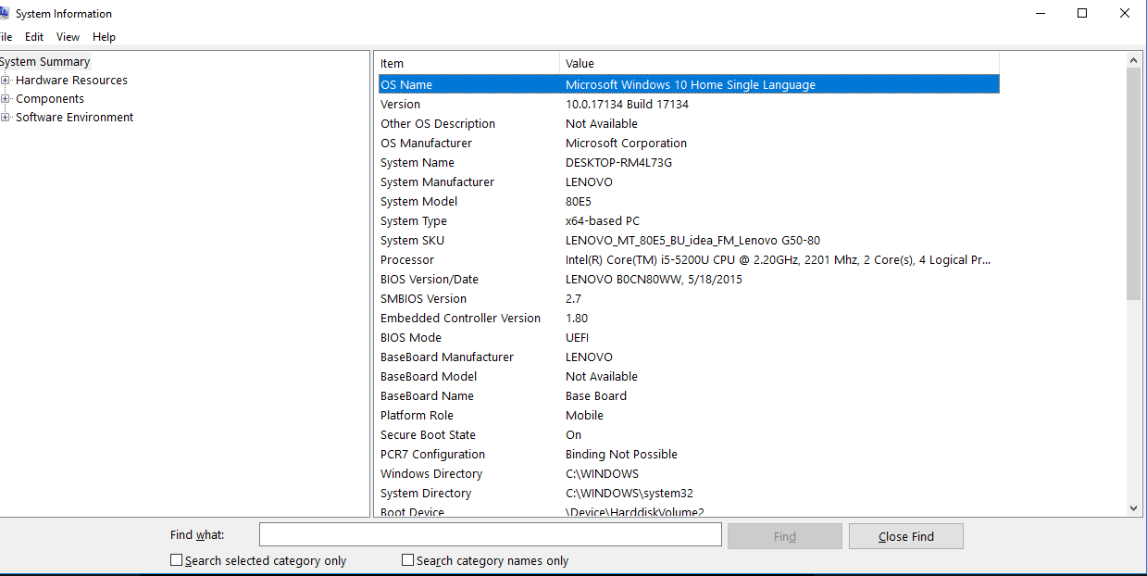Select the Platform Role row
This screenshot has width=1147, height=576.
pos(689,416)
